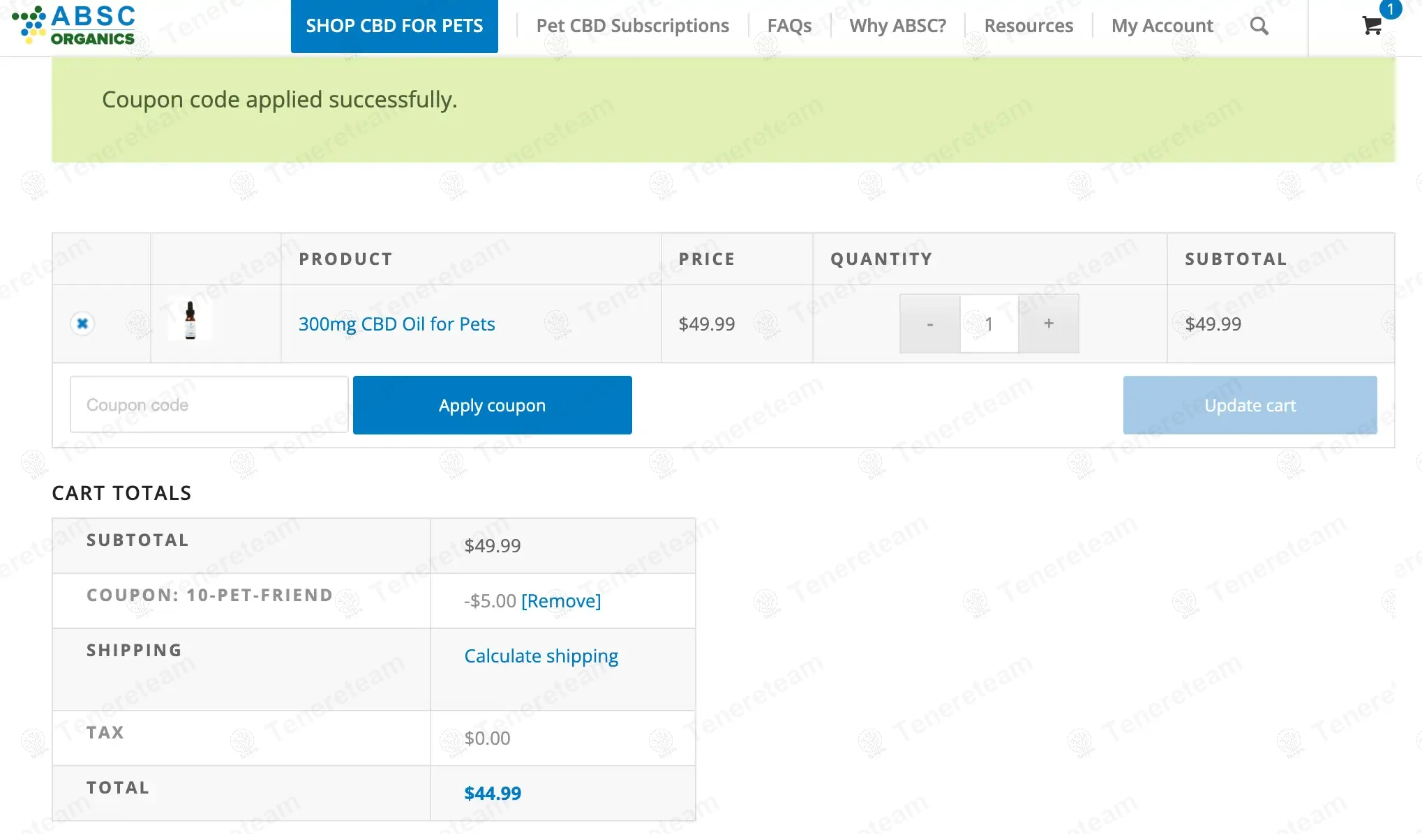The width and height of the screenshot is (1422, 834).
Task: Open the Calculate shipping link
Action: tap(541, 655)
